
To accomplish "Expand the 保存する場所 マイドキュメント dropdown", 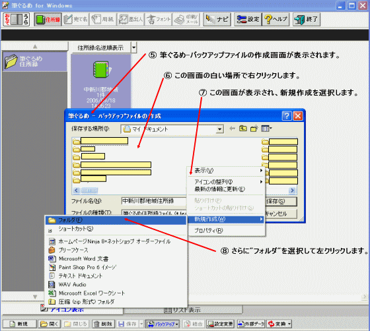I will click(x=219, y=129).
